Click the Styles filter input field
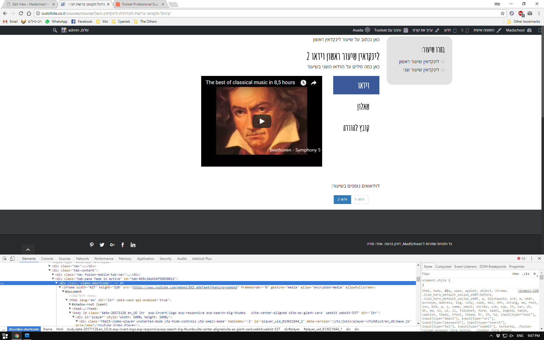This screenshot has width=544, height=340. [x=465, y=274]
